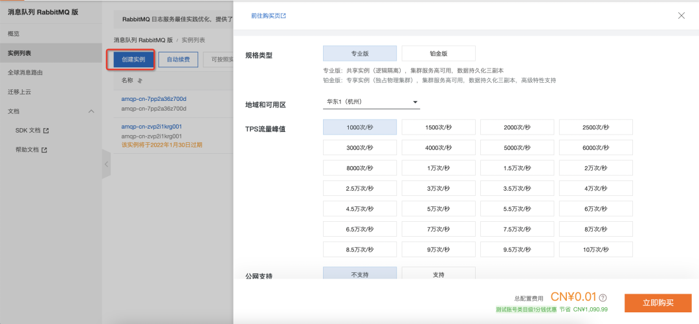Viewport: 699px width, 324px height.
Task: Open instance amqp-cn-7pp2a36z700d link
Action: coord(154,98)
